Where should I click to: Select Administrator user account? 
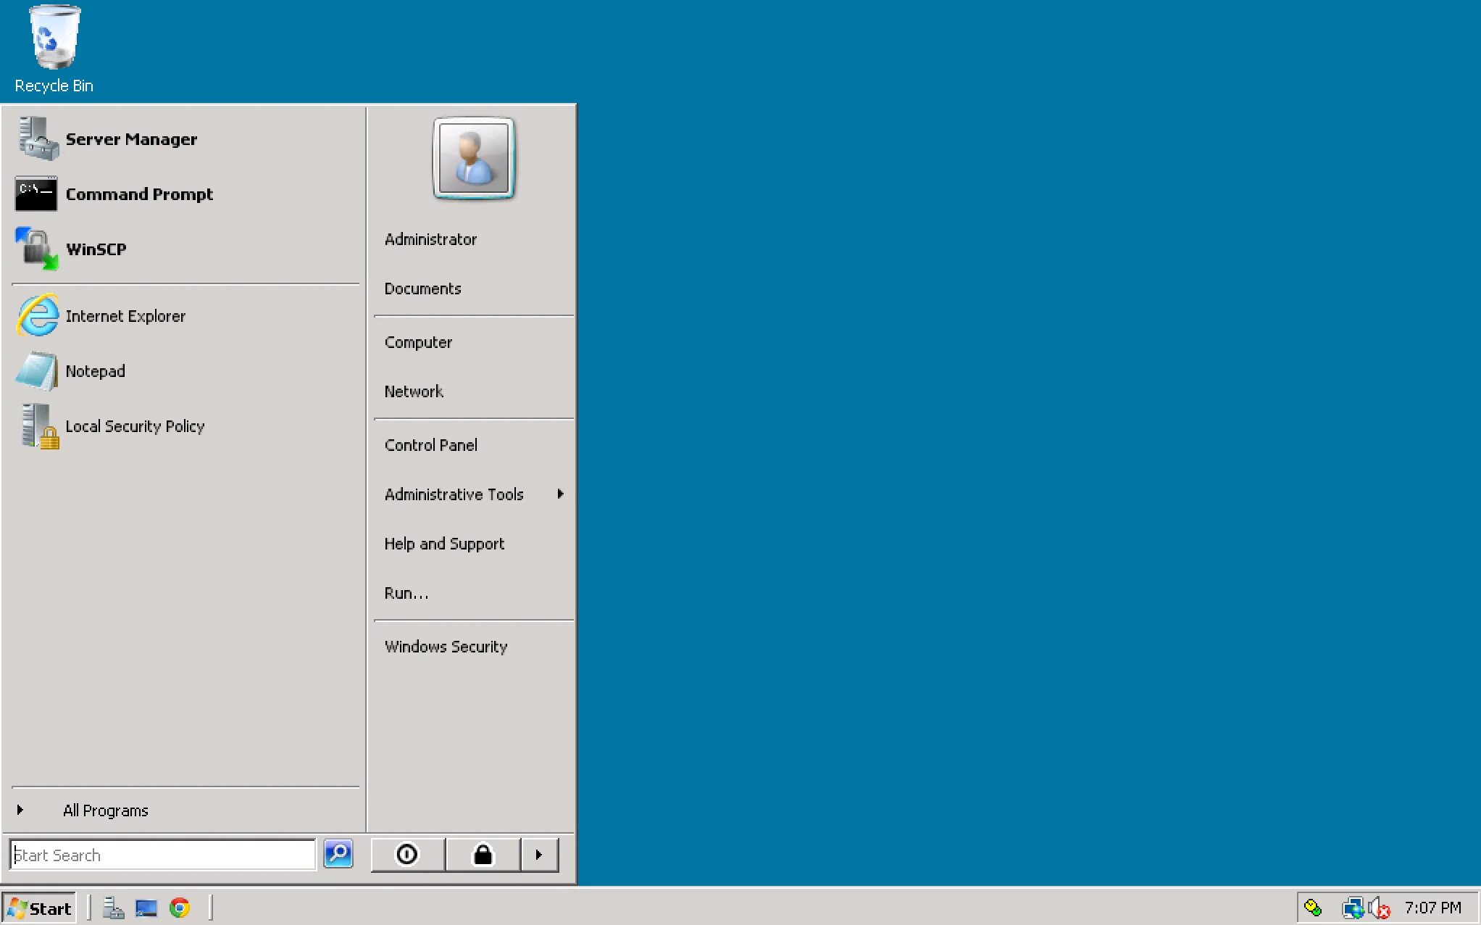click(429, 238)
